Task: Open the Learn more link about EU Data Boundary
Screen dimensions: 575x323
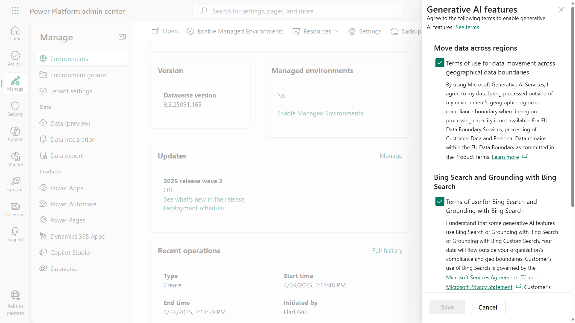Action: coord(505,157)
